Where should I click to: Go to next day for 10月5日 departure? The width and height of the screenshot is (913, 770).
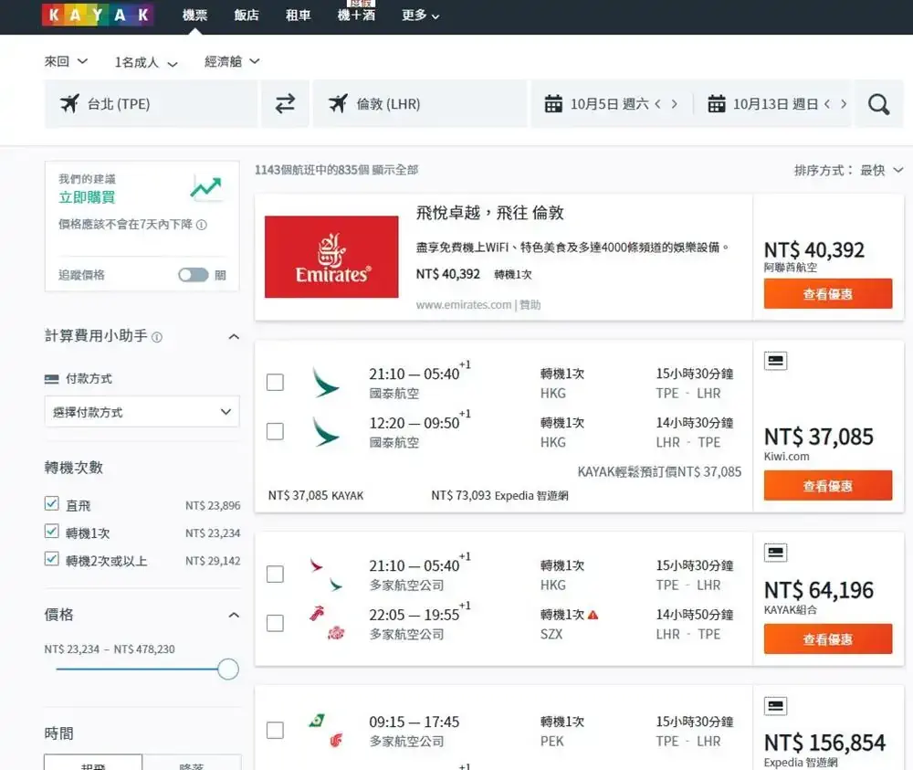675,104
